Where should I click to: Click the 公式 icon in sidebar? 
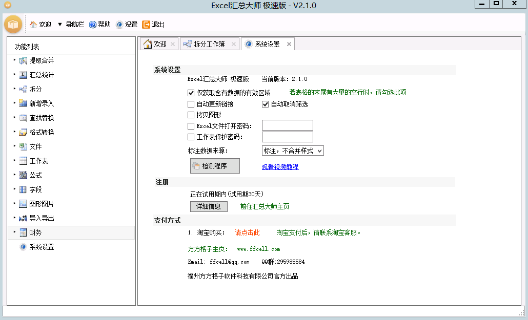23,175
